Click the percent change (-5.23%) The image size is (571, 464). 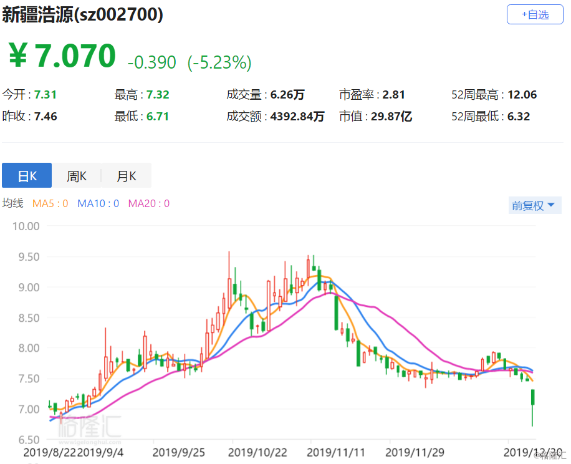(219, 62)
